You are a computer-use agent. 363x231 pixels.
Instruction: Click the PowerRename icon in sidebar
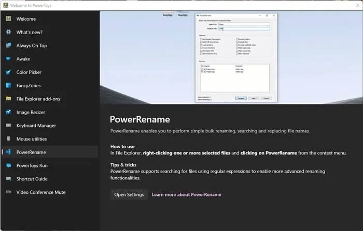coord(9,152)
